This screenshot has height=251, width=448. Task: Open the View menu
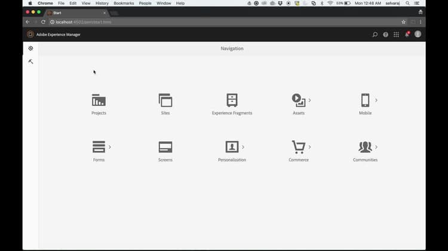[x=85, y=3]
